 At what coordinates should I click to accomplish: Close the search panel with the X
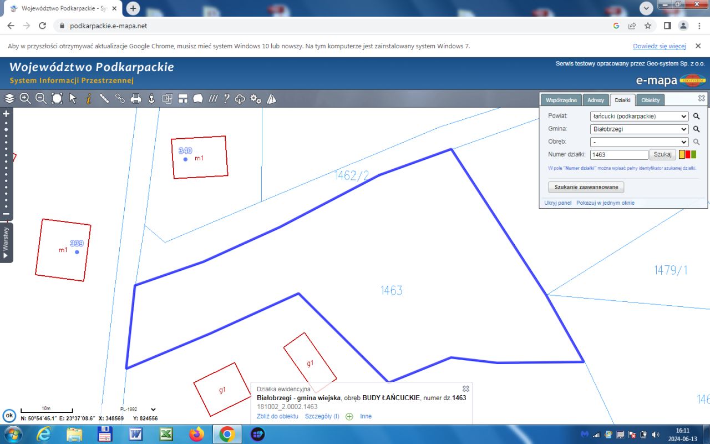click(702, 98)
